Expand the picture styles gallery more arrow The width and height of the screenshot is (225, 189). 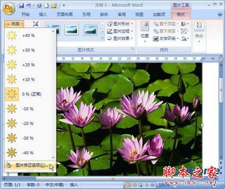(x=103, y=38)
